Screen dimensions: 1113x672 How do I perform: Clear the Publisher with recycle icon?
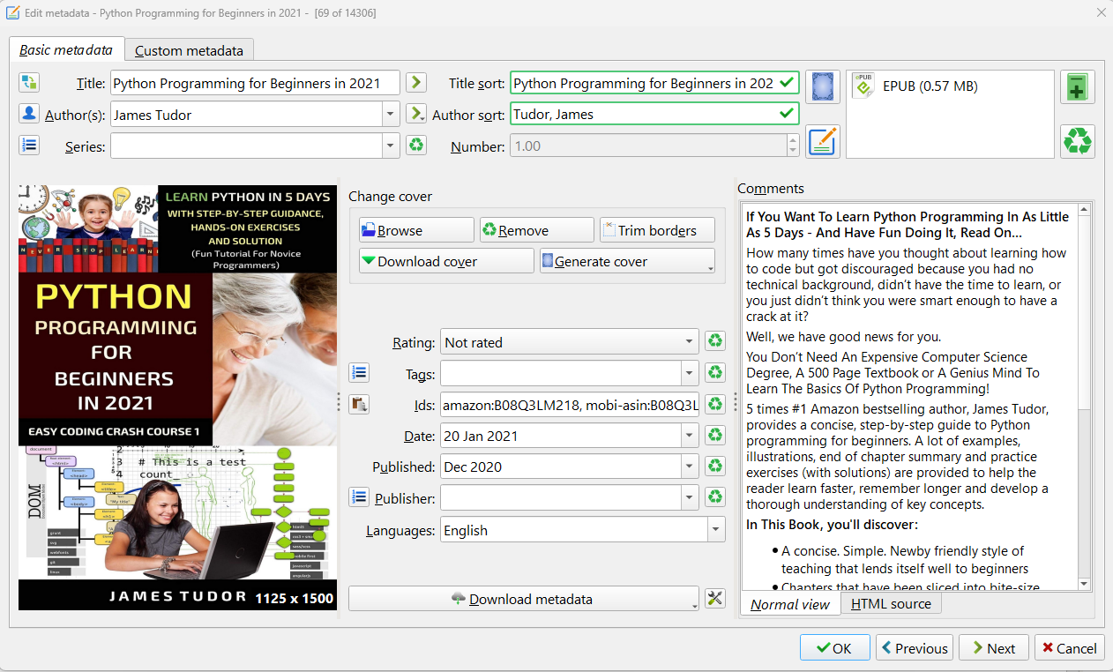coord(714,497)
